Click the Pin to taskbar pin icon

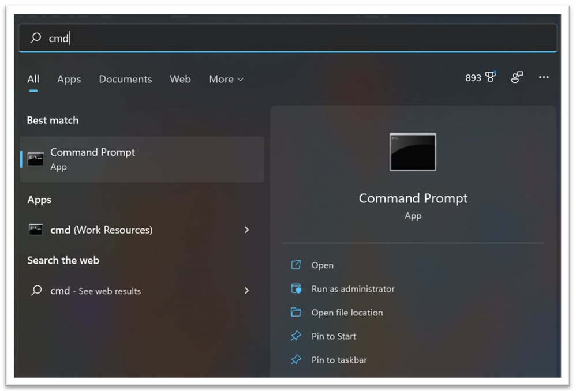click(x=296, y=359)
